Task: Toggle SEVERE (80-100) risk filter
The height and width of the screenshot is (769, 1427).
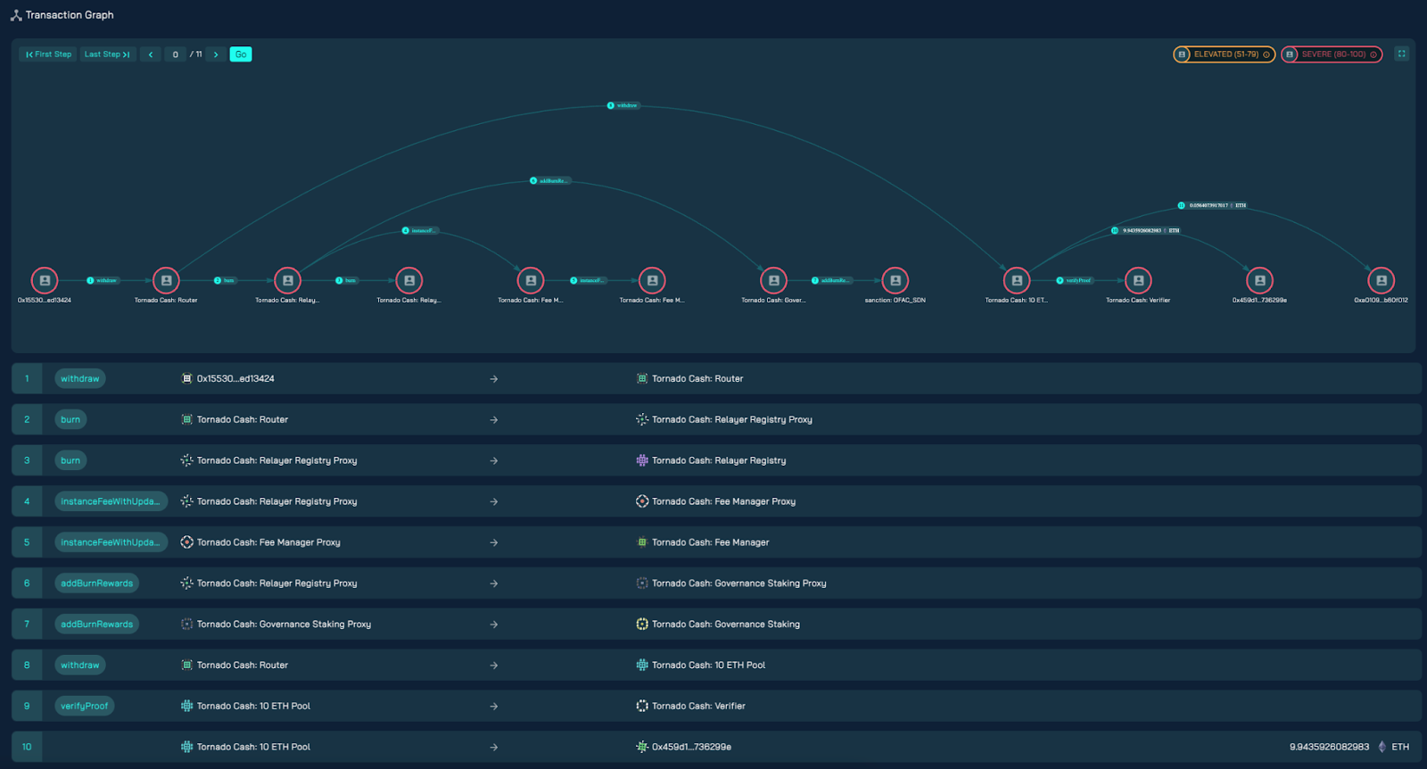Action: [1332, 54]
